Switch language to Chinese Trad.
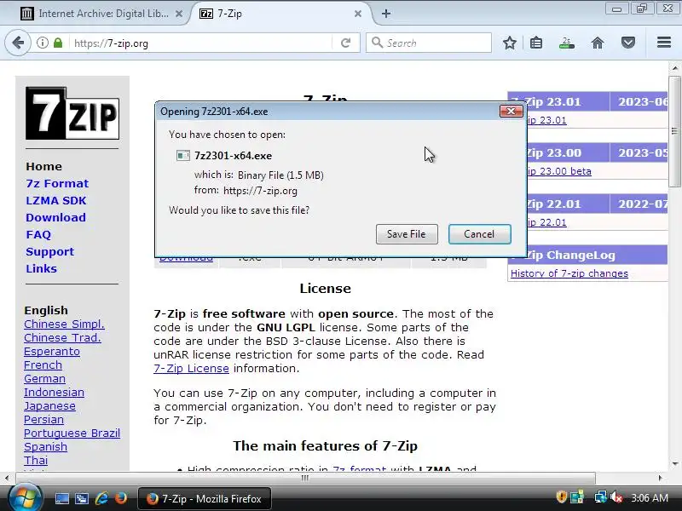The image size is (682, 511). (x=62, y=337)
